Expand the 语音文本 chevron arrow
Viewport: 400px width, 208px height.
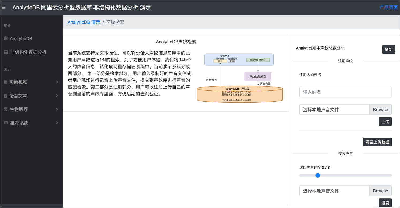tap(57, 96)
